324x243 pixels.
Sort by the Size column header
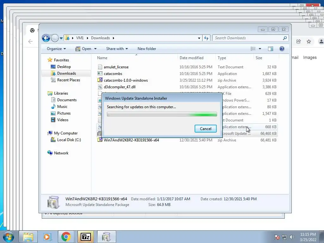coord(266,58)
